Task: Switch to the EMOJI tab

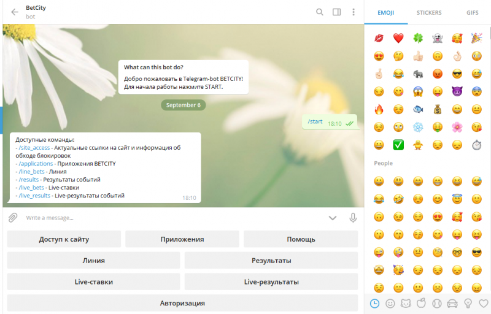Action: (x=386, y=13)
